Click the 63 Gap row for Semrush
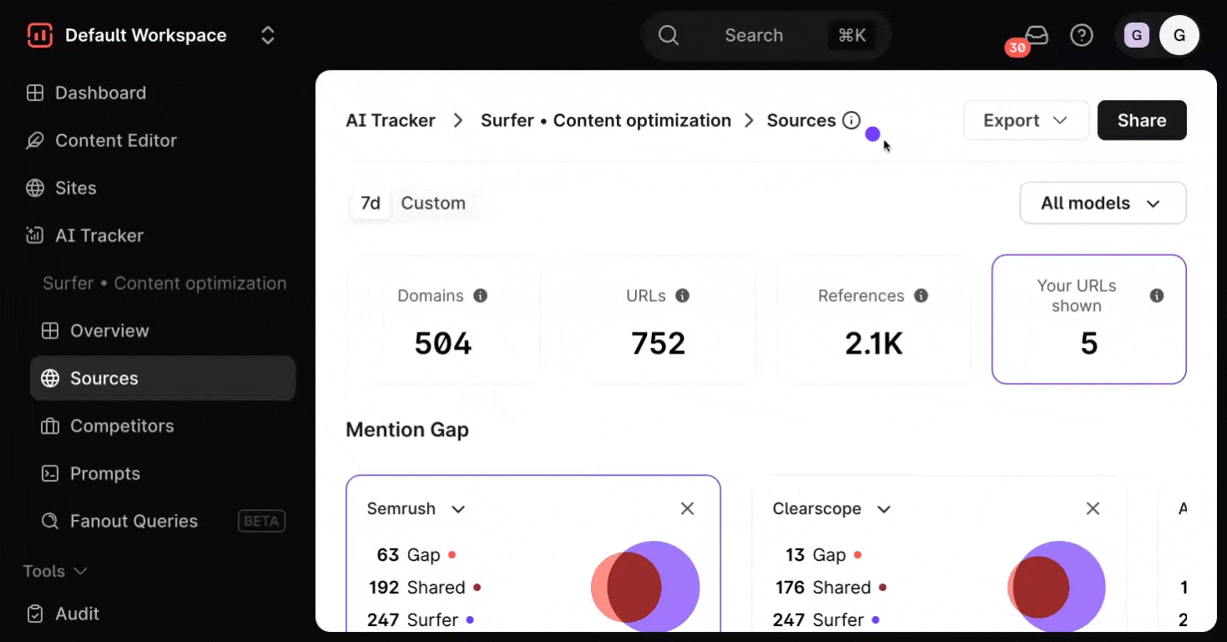This screenshot has width=1227, height=642. coord(415,555)
